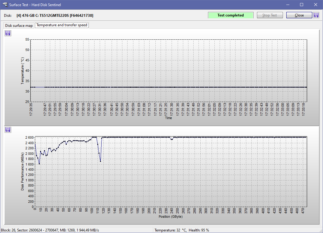Click the save icon beside the Close button
Viewport: 323px width, 233px height.
[x=316, y=15]
